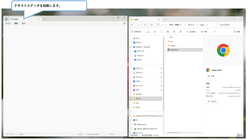Click the Delete trash icon in Explorer toolbar
This screenshot has width=248, height=140.
pyautogui.click(x=181, y=32)
